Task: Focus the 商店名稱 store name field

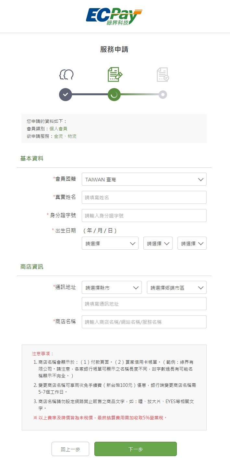Action: [x=144, y=322]
